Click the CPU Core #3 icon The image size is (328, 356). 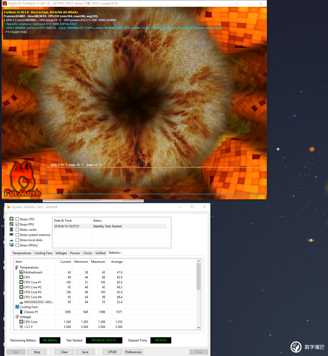[21, 292]
